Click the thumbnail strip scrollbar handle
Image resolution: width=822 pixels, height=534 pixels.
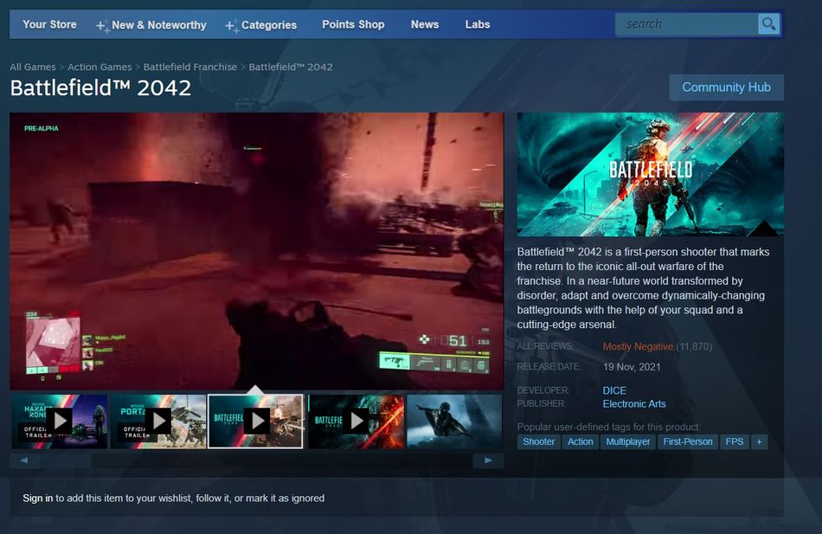point(67,461)
